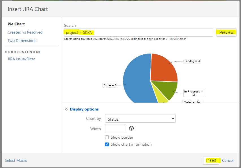
Task: Click the Display options heading
Action: pyautogui.click(x=84, y=109)
